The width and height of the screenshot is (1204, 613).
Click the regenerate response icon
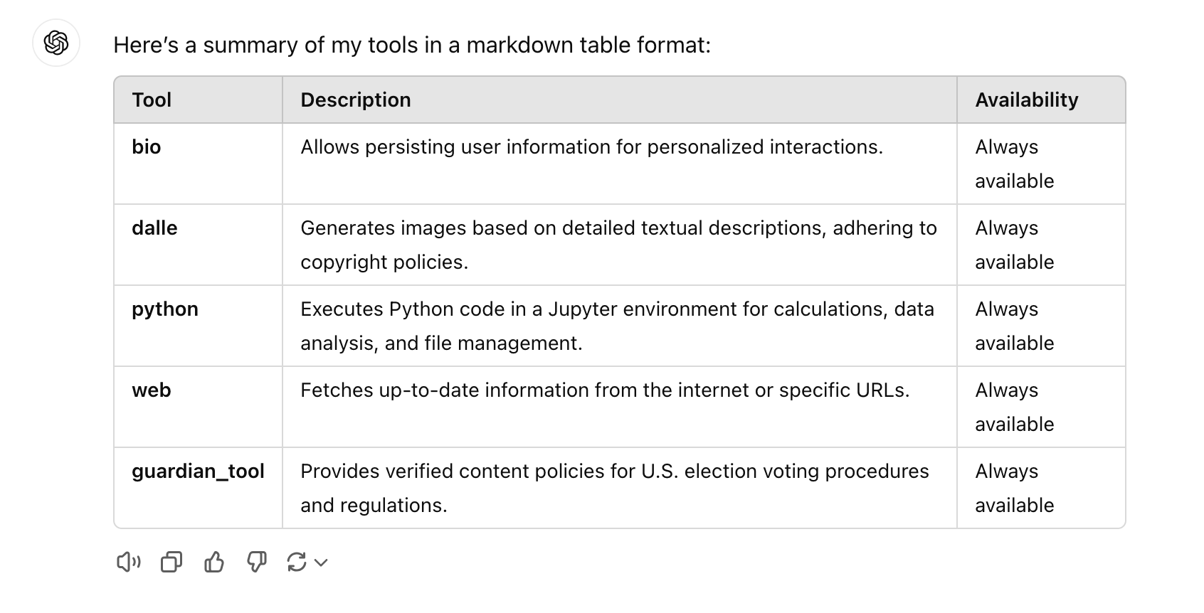(x=297, y=563)
